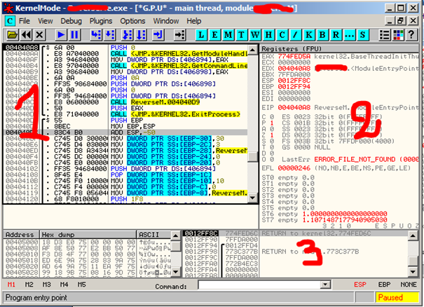Viewport: 424px width, 307px height.
Task: Click in the Command input field
Action: (259, 286)
